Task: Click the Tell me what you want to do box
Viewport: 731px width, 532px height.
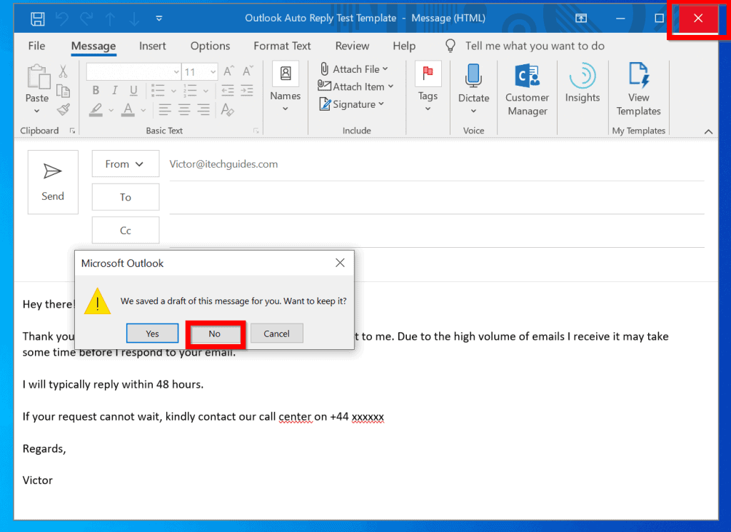Action: [x=534, y=46]
